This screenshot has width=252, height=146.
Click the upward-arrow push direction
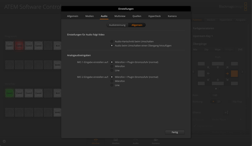tap(218, 67)
